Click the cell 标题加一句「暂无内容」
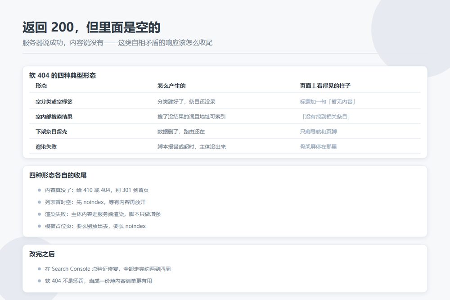This screenshot has height=300, width=450. click(328, 101)
